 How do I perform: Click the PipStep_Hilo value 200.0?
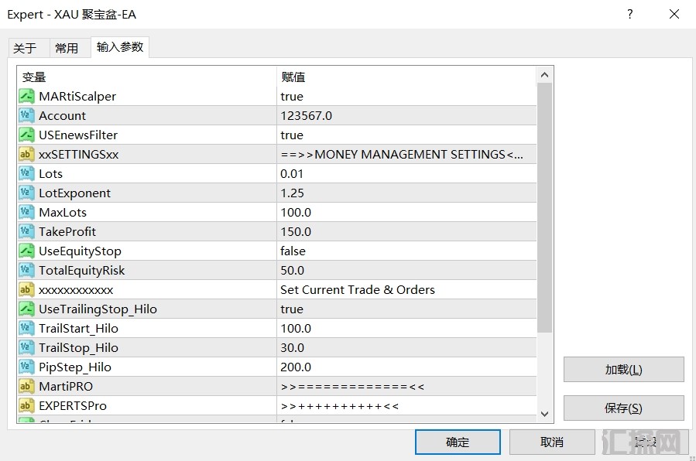pyautogui.click(x=296, y=367)
